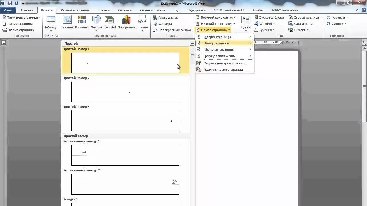Image resolution: width=367 pixels, height=206 pixels.
Task: Click the tab selector at ruler corner
Action: coord(4,43)
